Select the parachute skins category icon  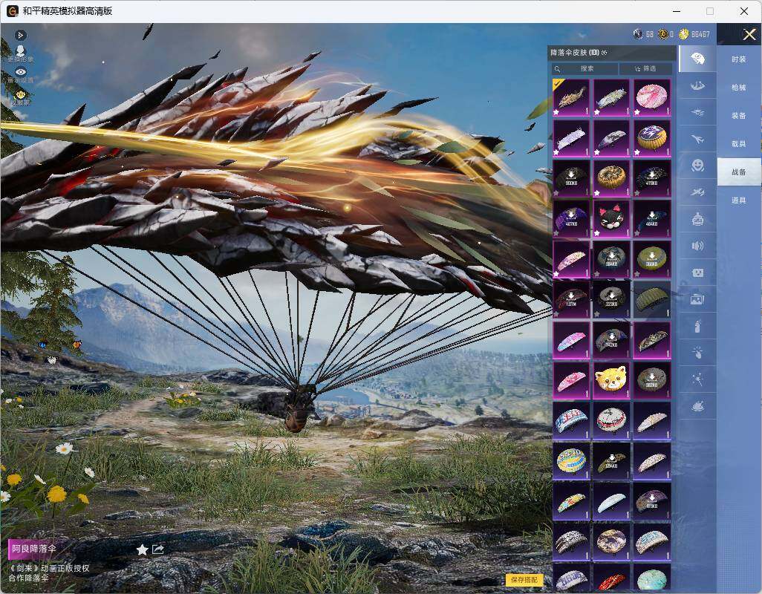[697, 59]
